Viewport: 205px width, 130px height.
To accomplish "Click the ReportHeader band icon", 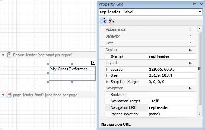I will 9,55.
